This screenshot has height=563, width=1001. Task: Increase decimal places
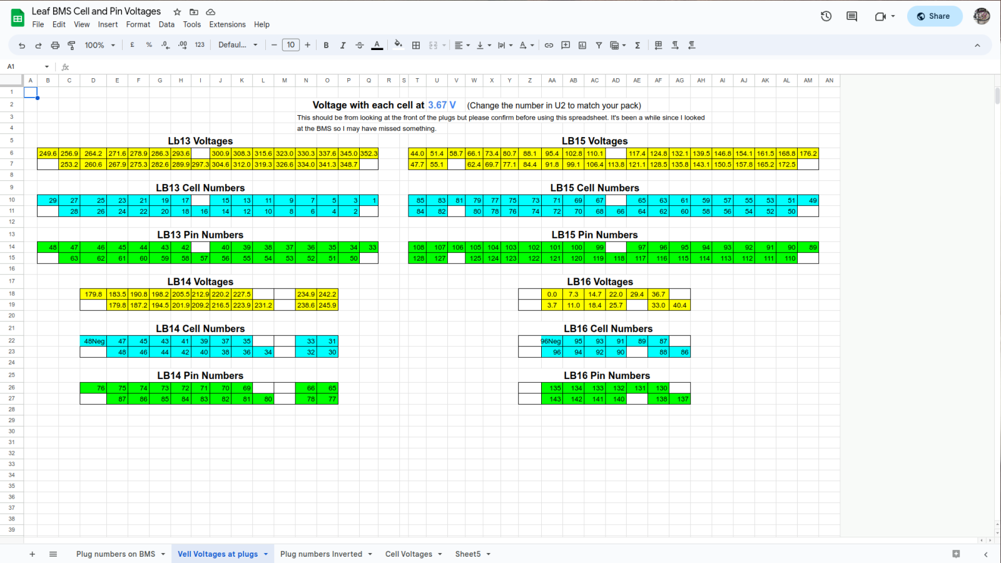(182, 45)
